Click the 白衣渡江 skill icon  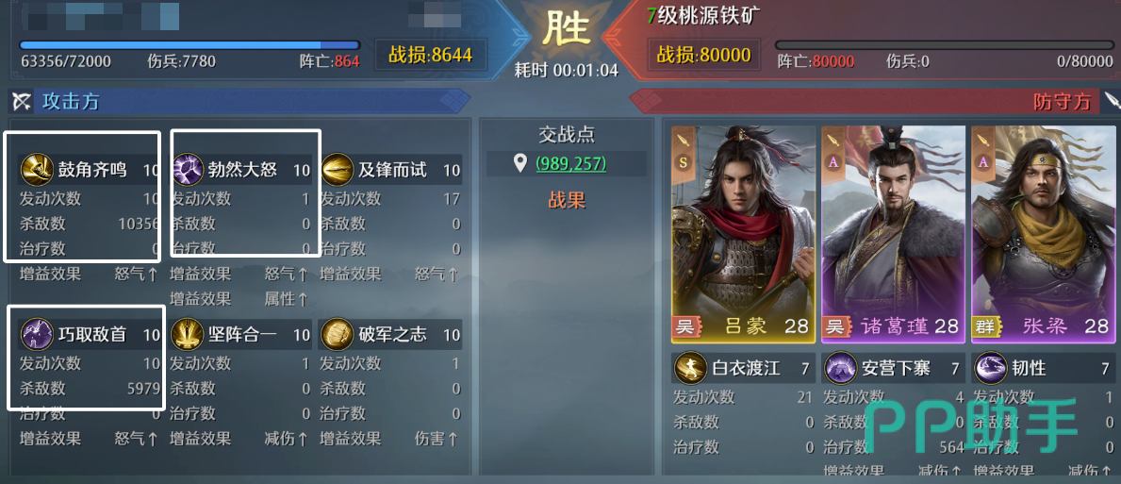pos(691,368)
